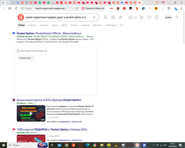Open the yellow shield extension icon
This screenshot has height=148, width=185.
pyautogui.click(x=156, y=9)
